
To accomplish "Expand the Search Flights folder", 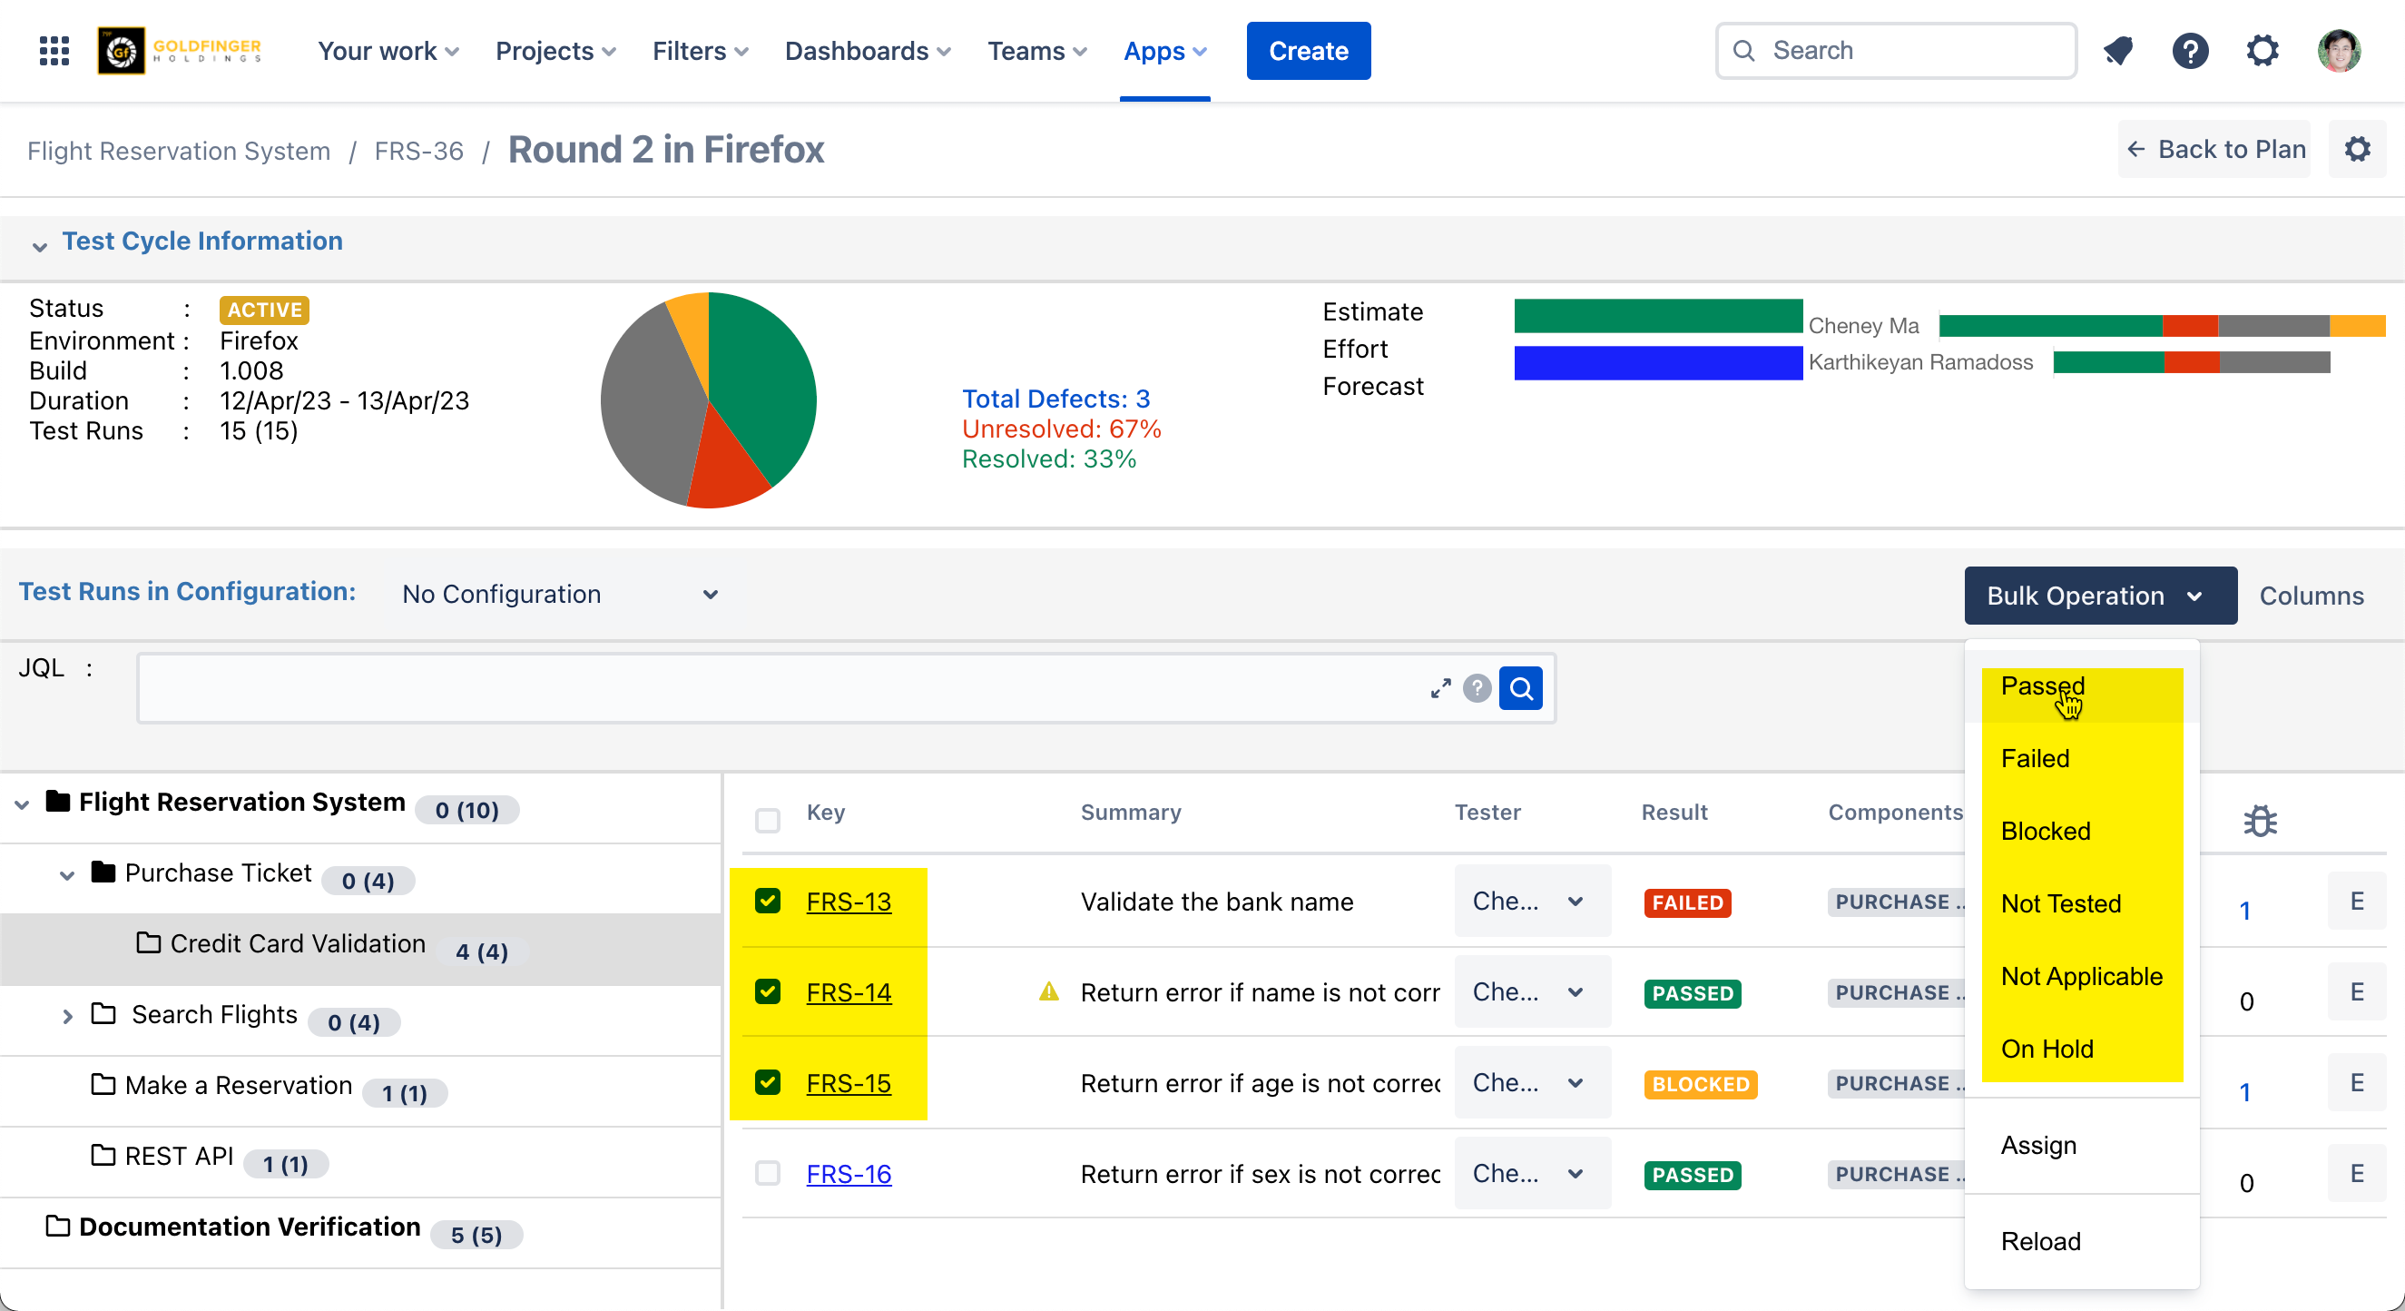I will [x=67, y=1017].
